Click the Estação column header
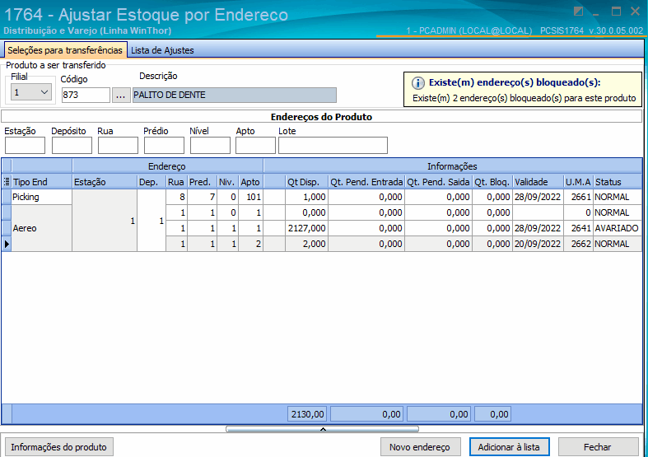This screenshot has height=457, width=648. click(105, 182)
